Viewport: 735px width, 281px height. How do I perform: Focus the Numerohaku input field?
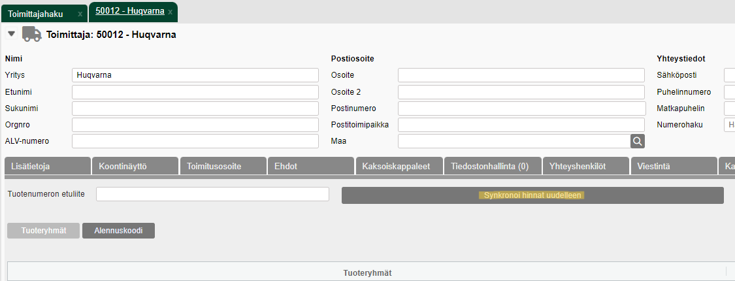[x=729, y=125]
